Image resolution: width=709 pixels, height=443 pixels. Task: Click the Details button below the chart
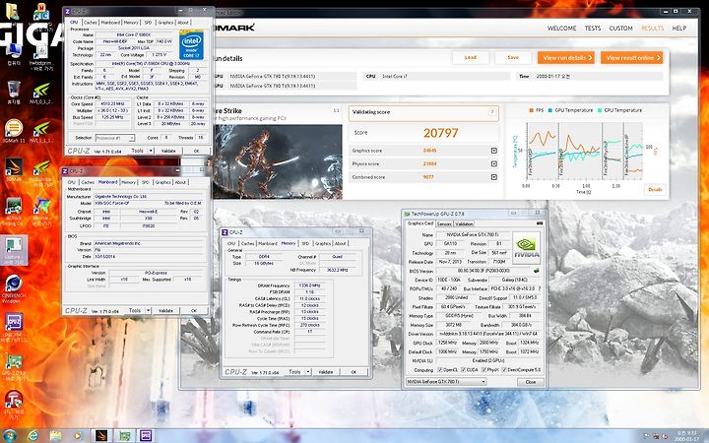click(x=655, y=190)
